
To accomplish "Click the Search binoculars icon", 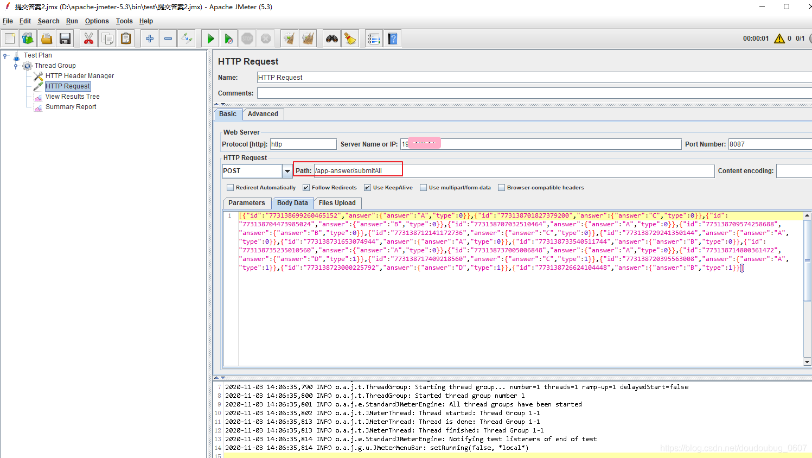I will pos(332,39).
